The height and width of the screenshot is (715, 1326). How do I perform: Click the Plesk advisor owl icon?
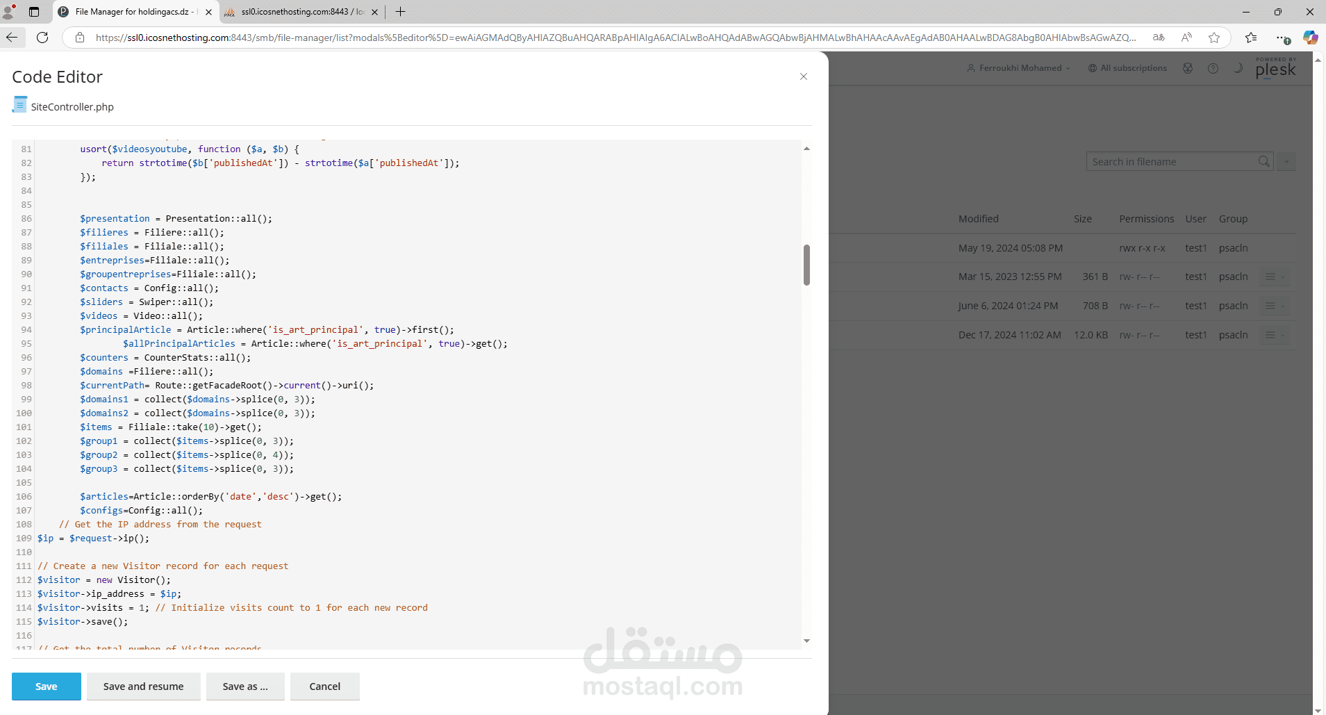point(1188,68)
